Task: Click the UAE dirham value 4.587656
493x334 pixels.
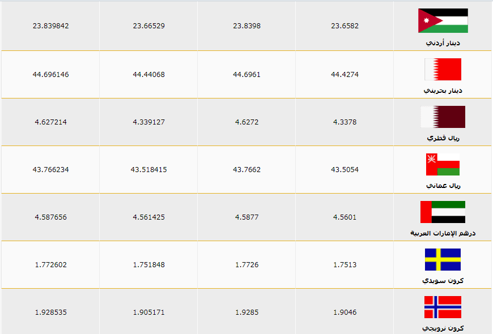Action: tap(50, 217)
